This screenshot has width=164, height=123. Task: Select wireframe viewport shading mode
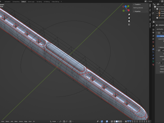(114, 121)
